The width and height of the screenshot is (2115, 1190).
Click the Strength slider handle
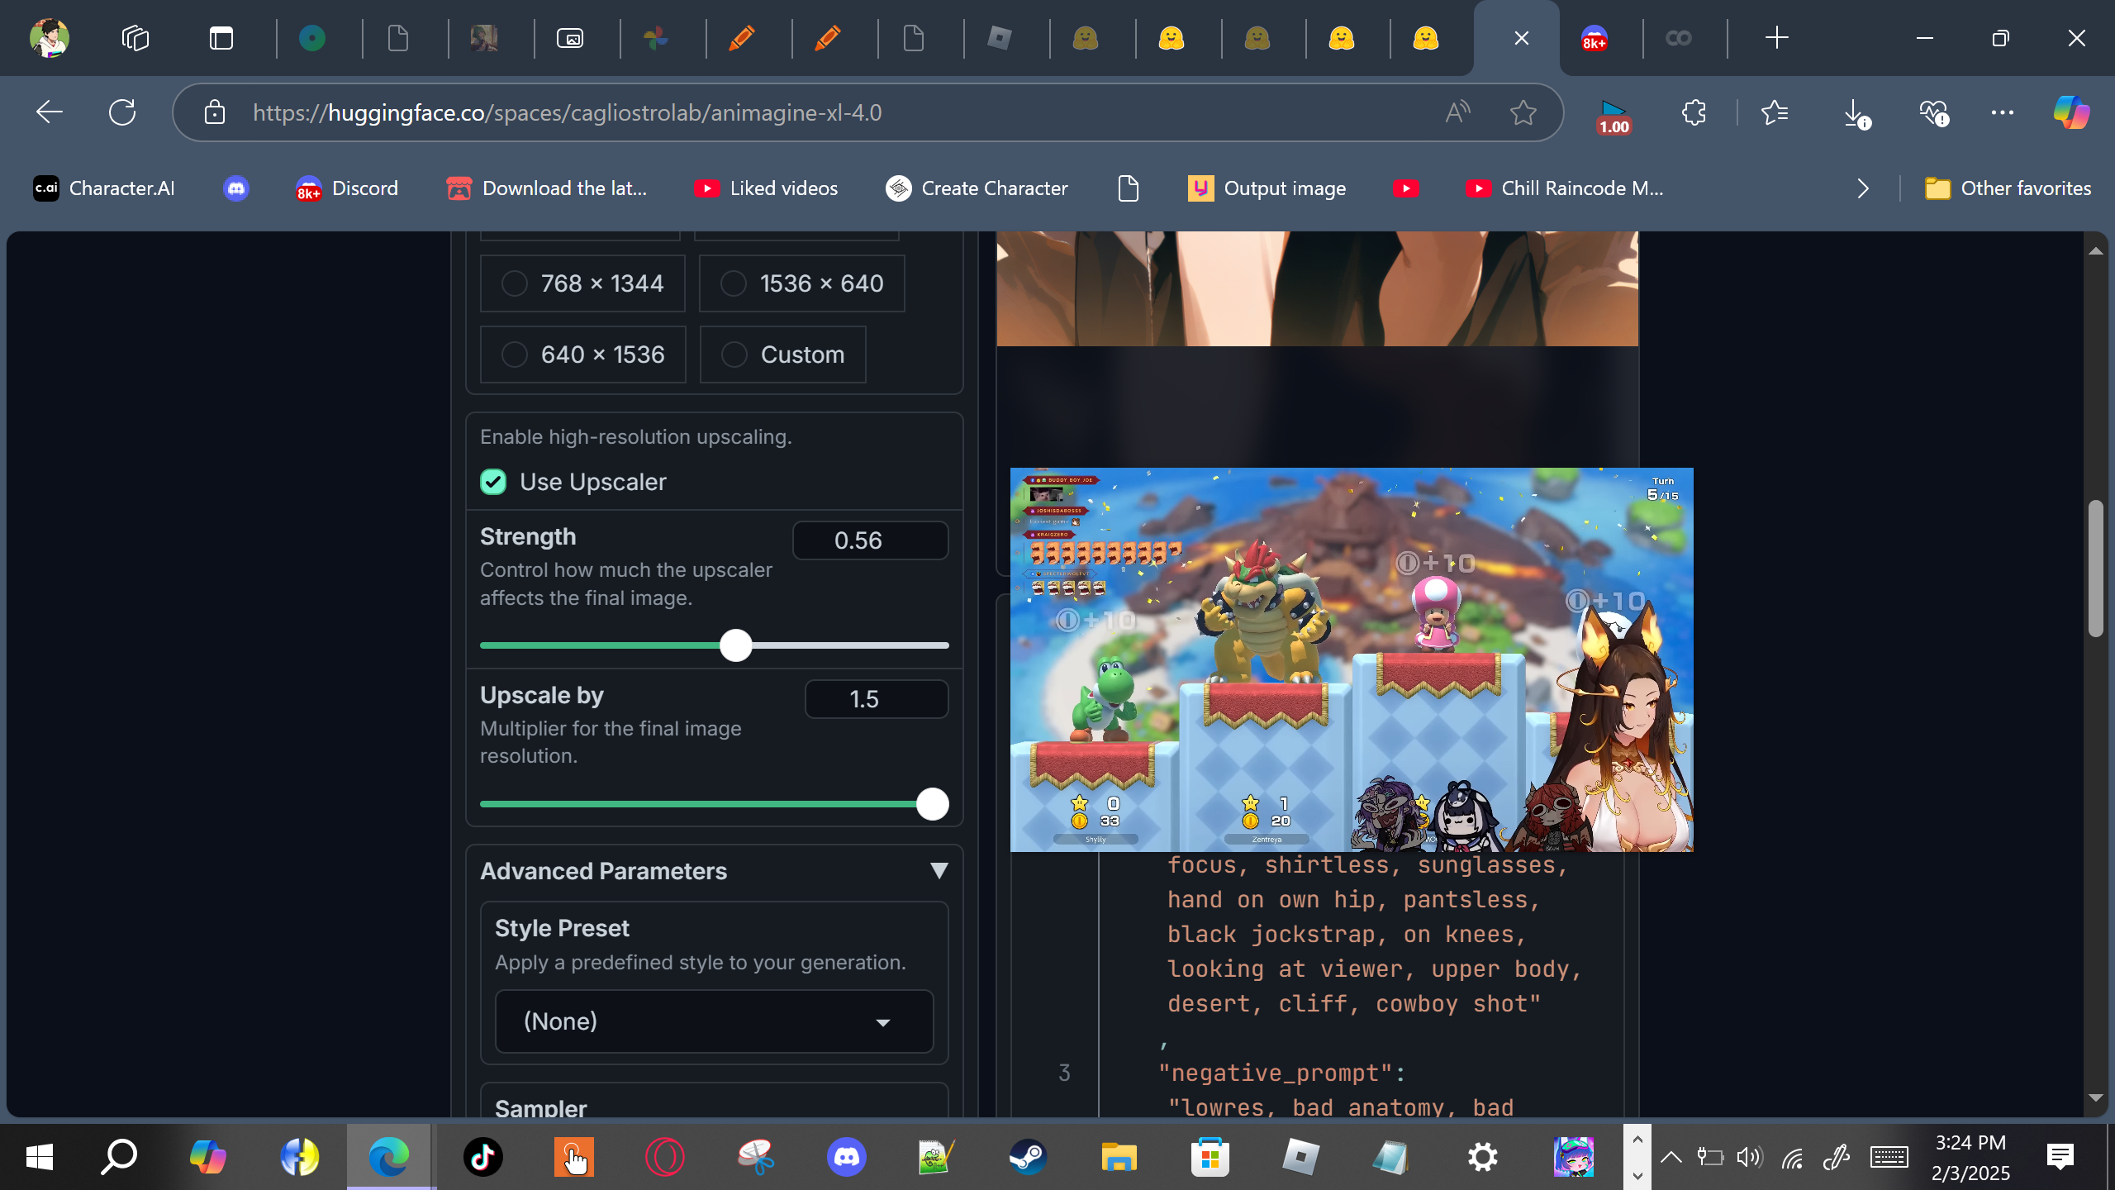click(x=735, y=645)
